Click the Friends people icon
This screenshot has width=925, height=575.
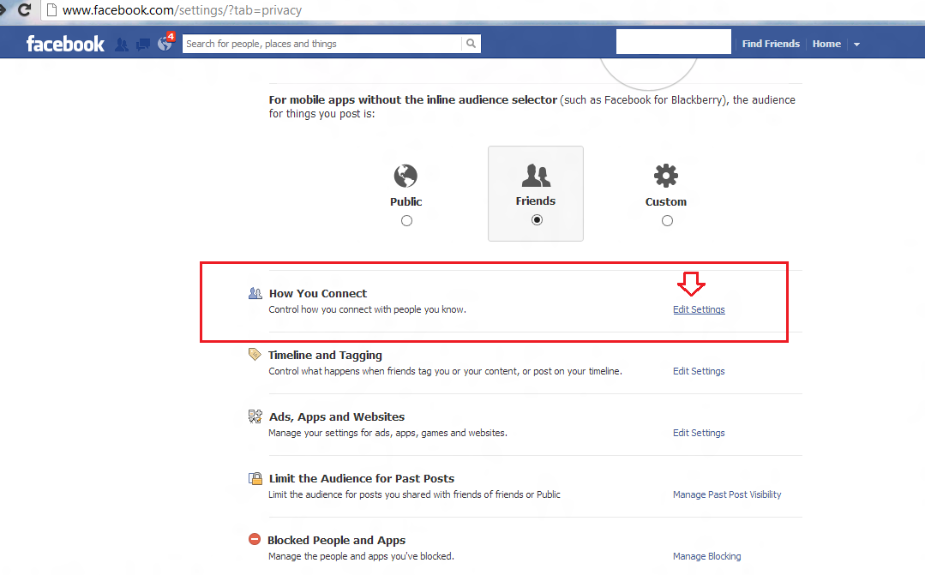536,175
